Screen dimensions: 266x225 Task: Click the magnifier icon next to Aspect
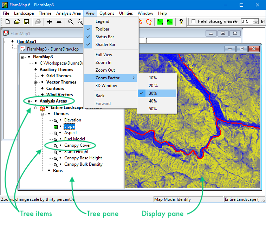pyautogui.click(x=56, y=133)
